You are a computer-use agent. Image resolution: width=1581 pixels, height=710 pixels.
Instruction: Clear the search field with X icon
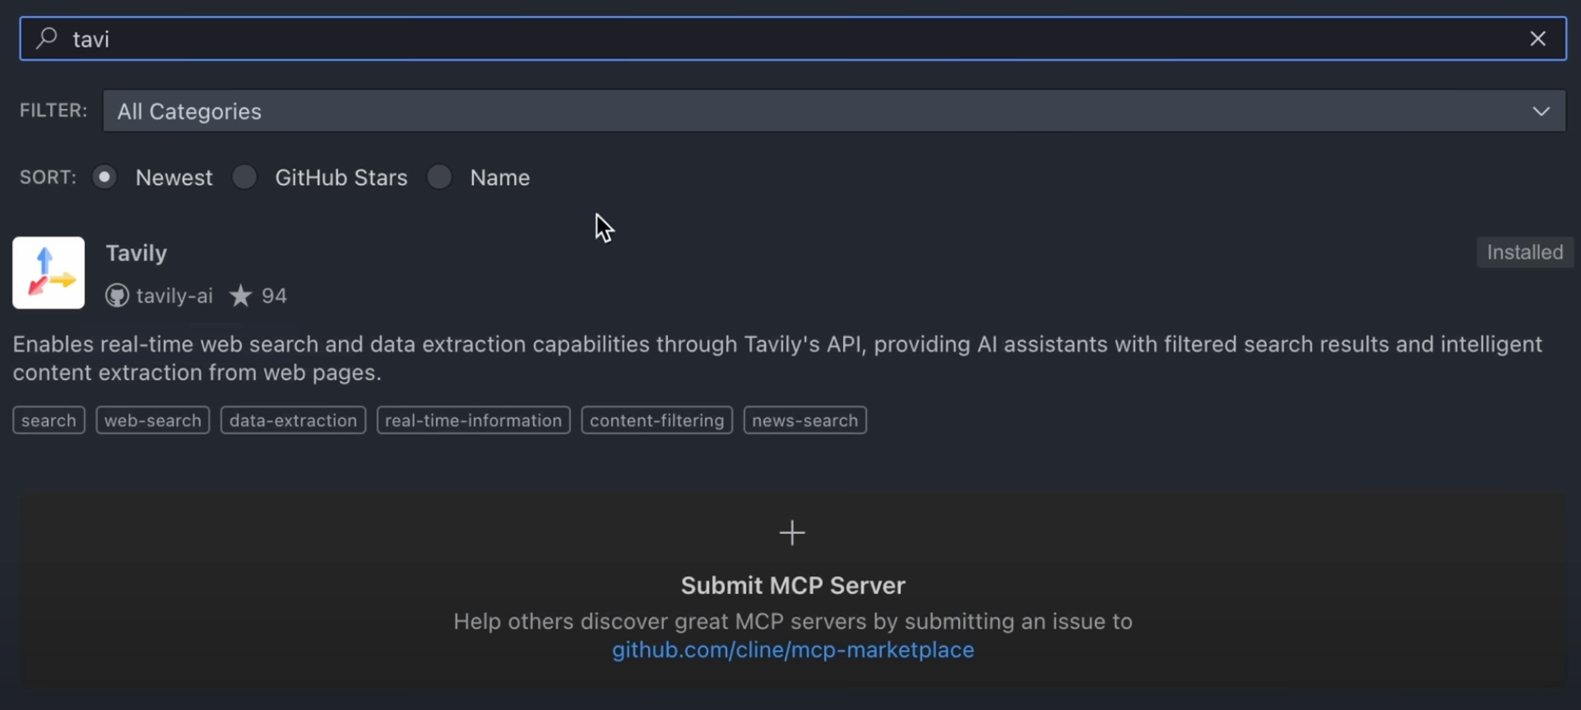tap(1537, 39)
